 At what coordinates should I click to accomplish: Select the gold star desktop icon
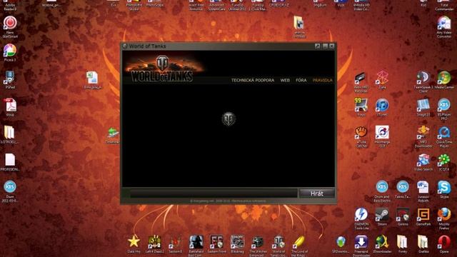134,242
